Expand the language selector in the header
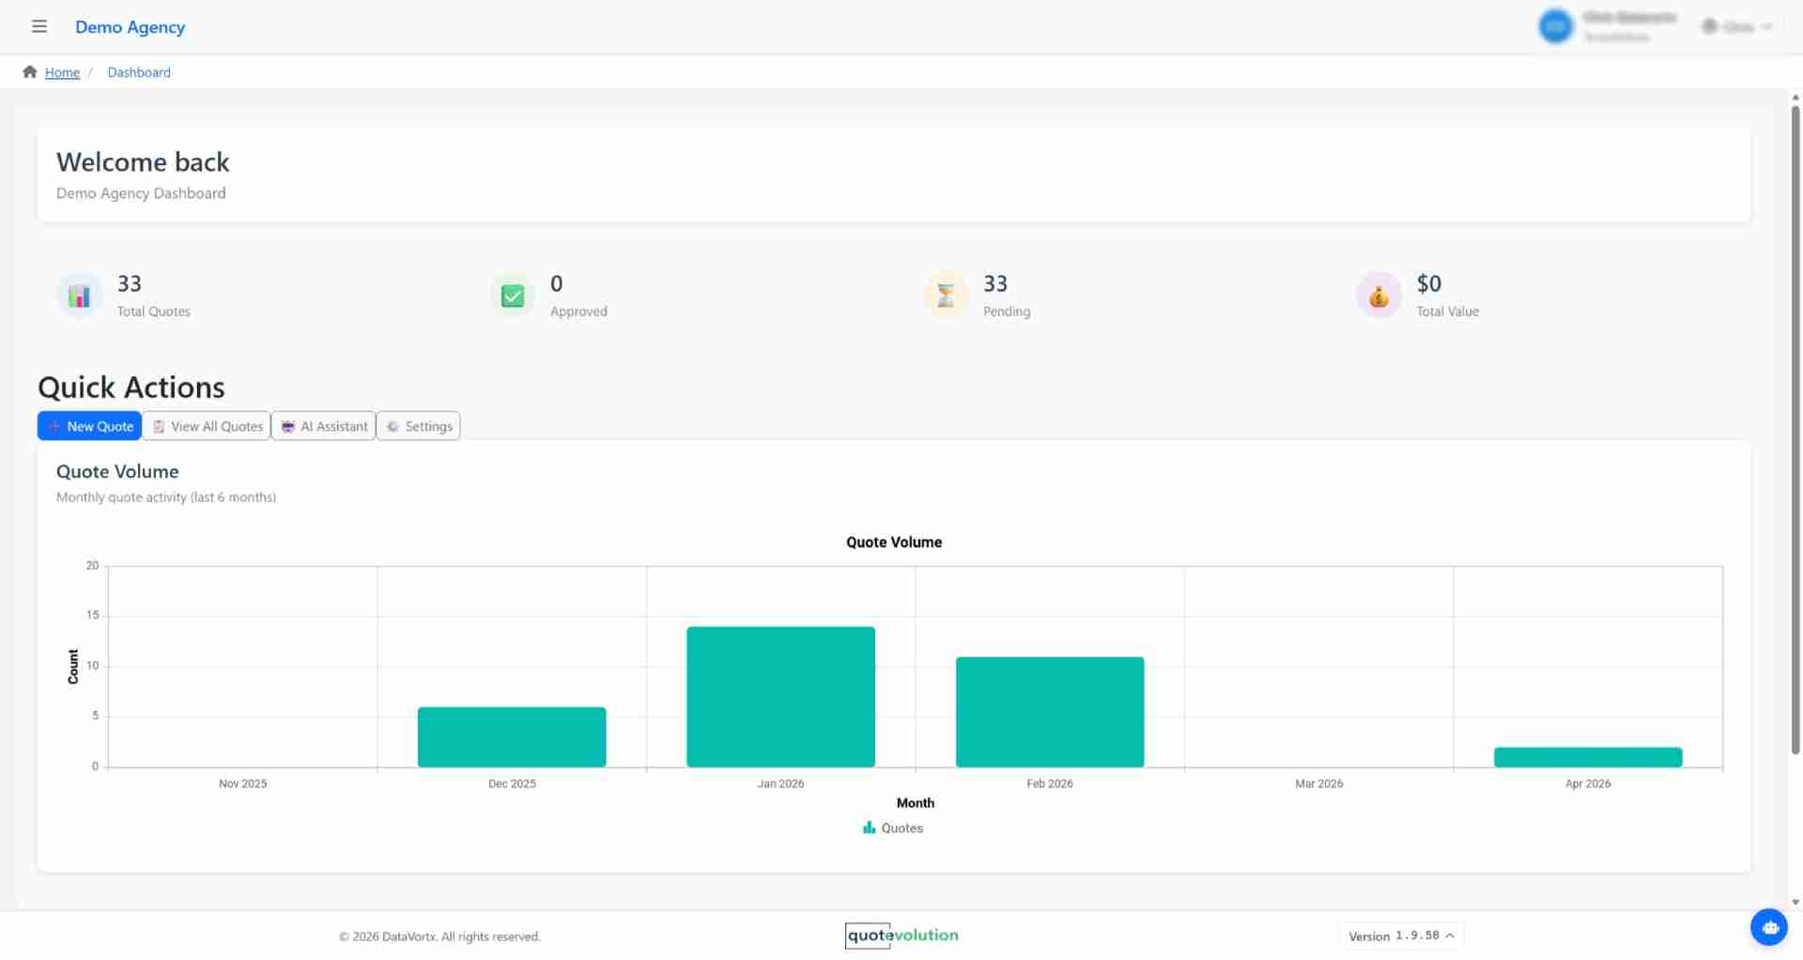The height and width of the screenshot is (960, 1803). tap(1736, 26)
